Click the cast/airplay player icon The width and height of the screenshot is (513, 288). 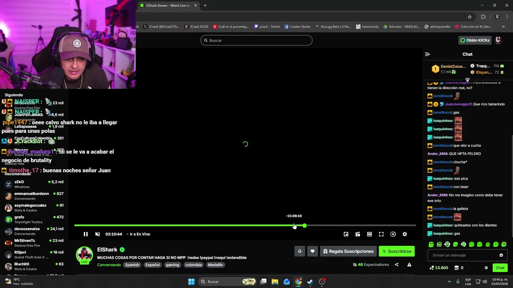(x=357, y=234)
